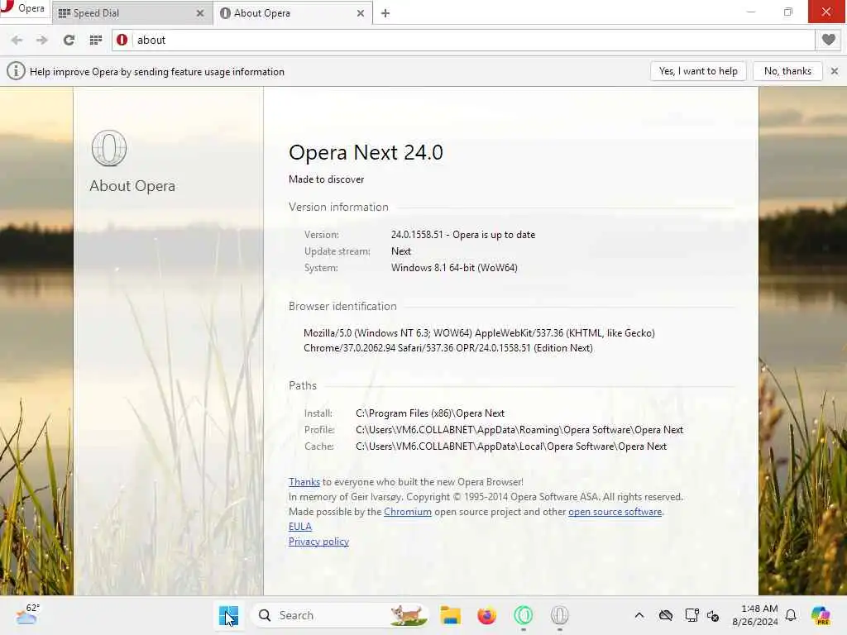The width and height of the screenshot is (847, 635).
Task: Click the Cache path with Local folder
Action: (x=511, y=446)
